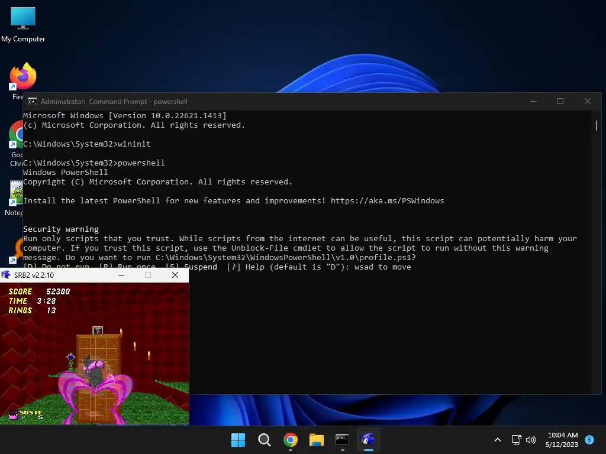Open taskbar Search
The height and width of the screenshot is (454, 606).
click(x=265, y=440)
